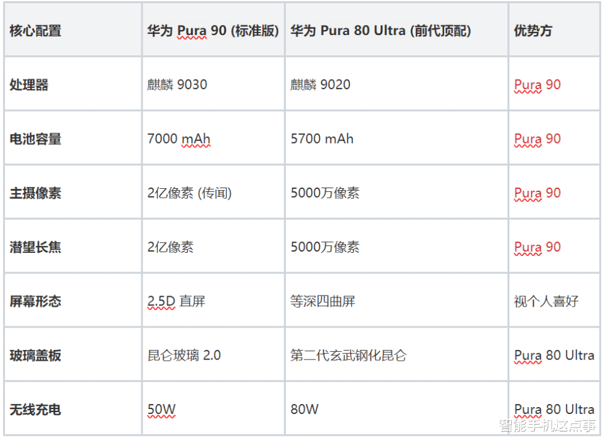
Task: Select Pura 90 in the 电池容量 row
Action: (x=537, y=139)
